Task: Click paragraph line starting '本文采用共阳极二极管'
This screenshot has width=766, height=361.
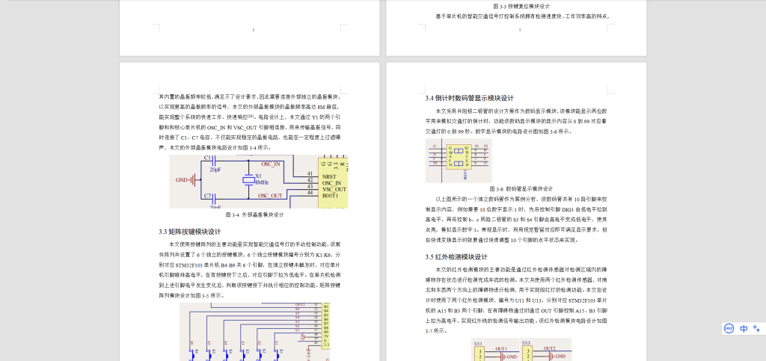Action: (x=521, y=111)
